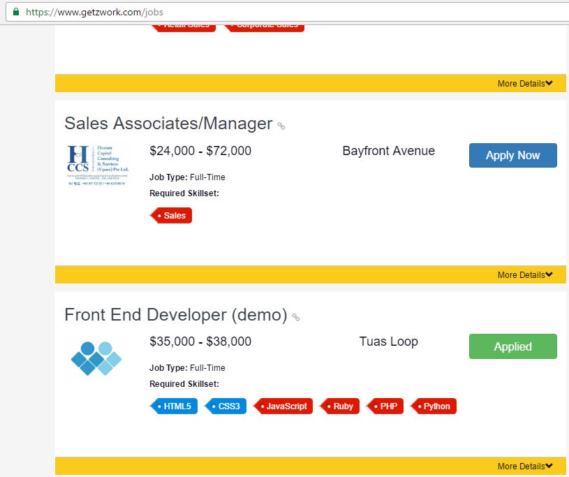Click link icon beside Sales Associates/Manager title
This screenshot has height=477, width=569.
[x=281, y=126]
